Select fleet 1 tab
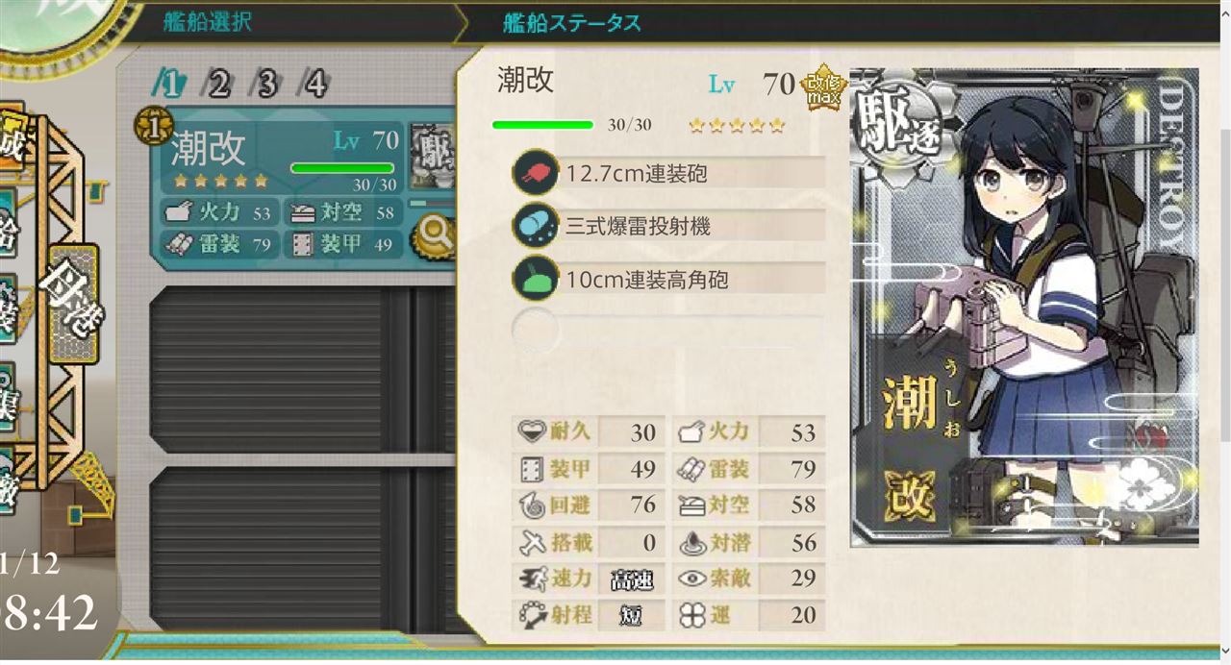The width and height of the screenshot is (1231, 665). 169,85
